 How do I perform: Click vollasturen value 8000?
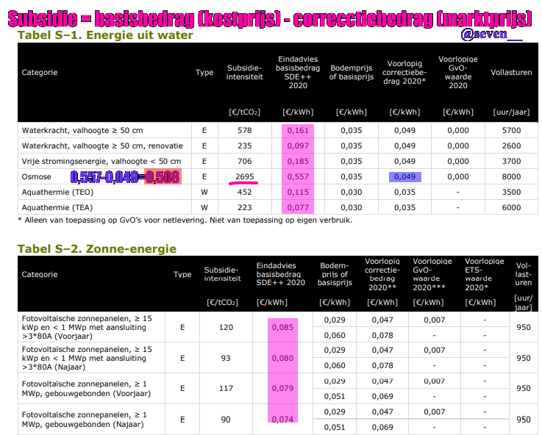tap(511, 177)
